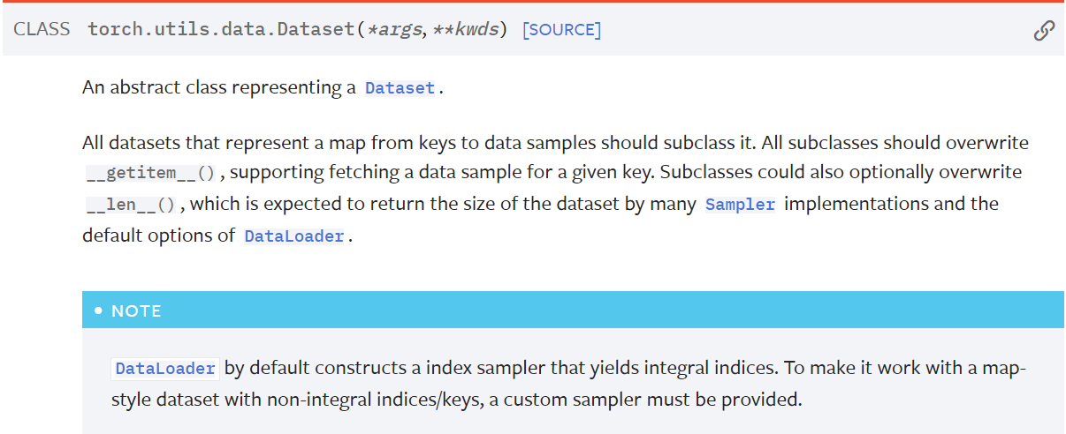Open the [SOURCE] link
This screenshot has width=1066, height=434.
coord(561,30)
